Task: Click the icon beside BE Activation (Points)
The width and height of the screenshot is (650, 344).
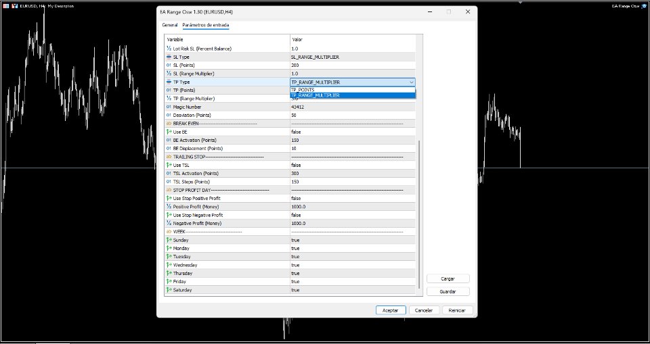Action: [169, 140]
